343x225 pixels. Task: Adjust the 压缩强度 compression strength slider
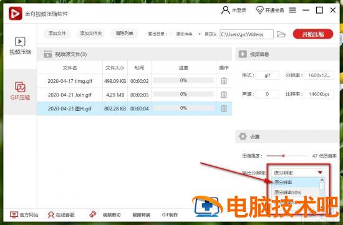coord(283,156)
